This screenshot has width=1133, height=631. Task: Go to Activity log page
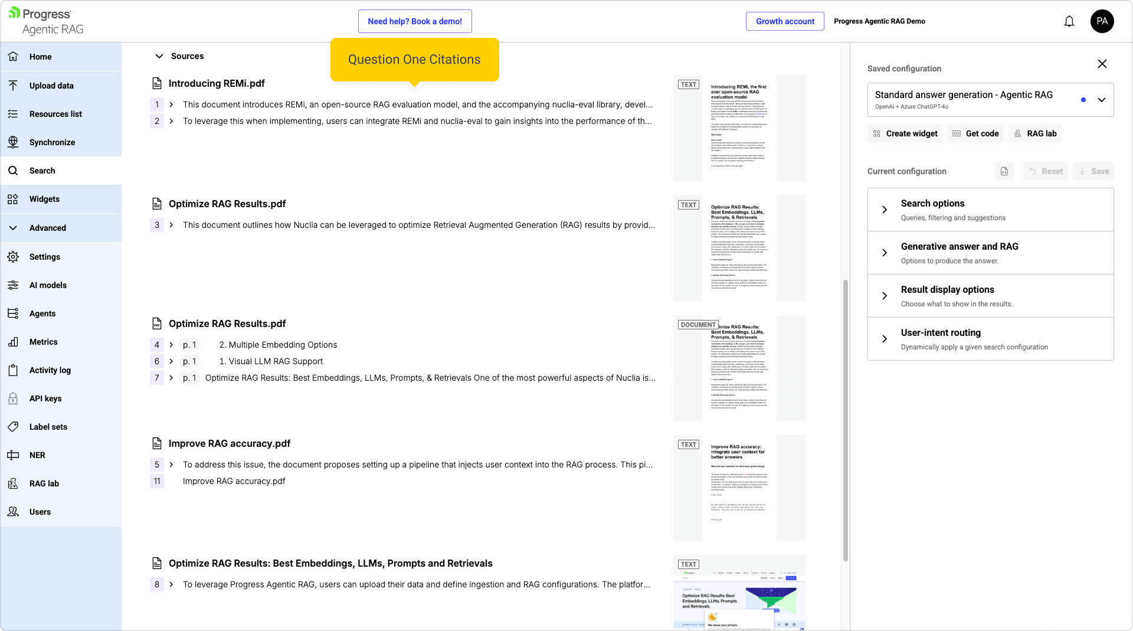click(x=50, y=370)
